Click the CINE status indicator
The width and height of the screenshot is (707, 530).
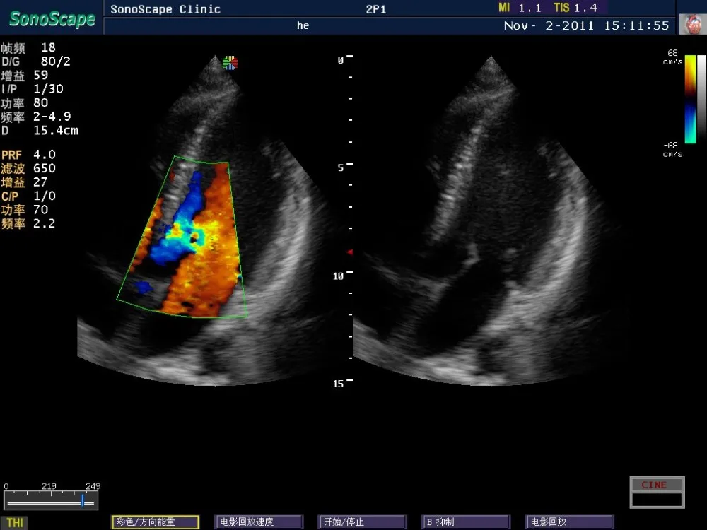pos(657,485)
